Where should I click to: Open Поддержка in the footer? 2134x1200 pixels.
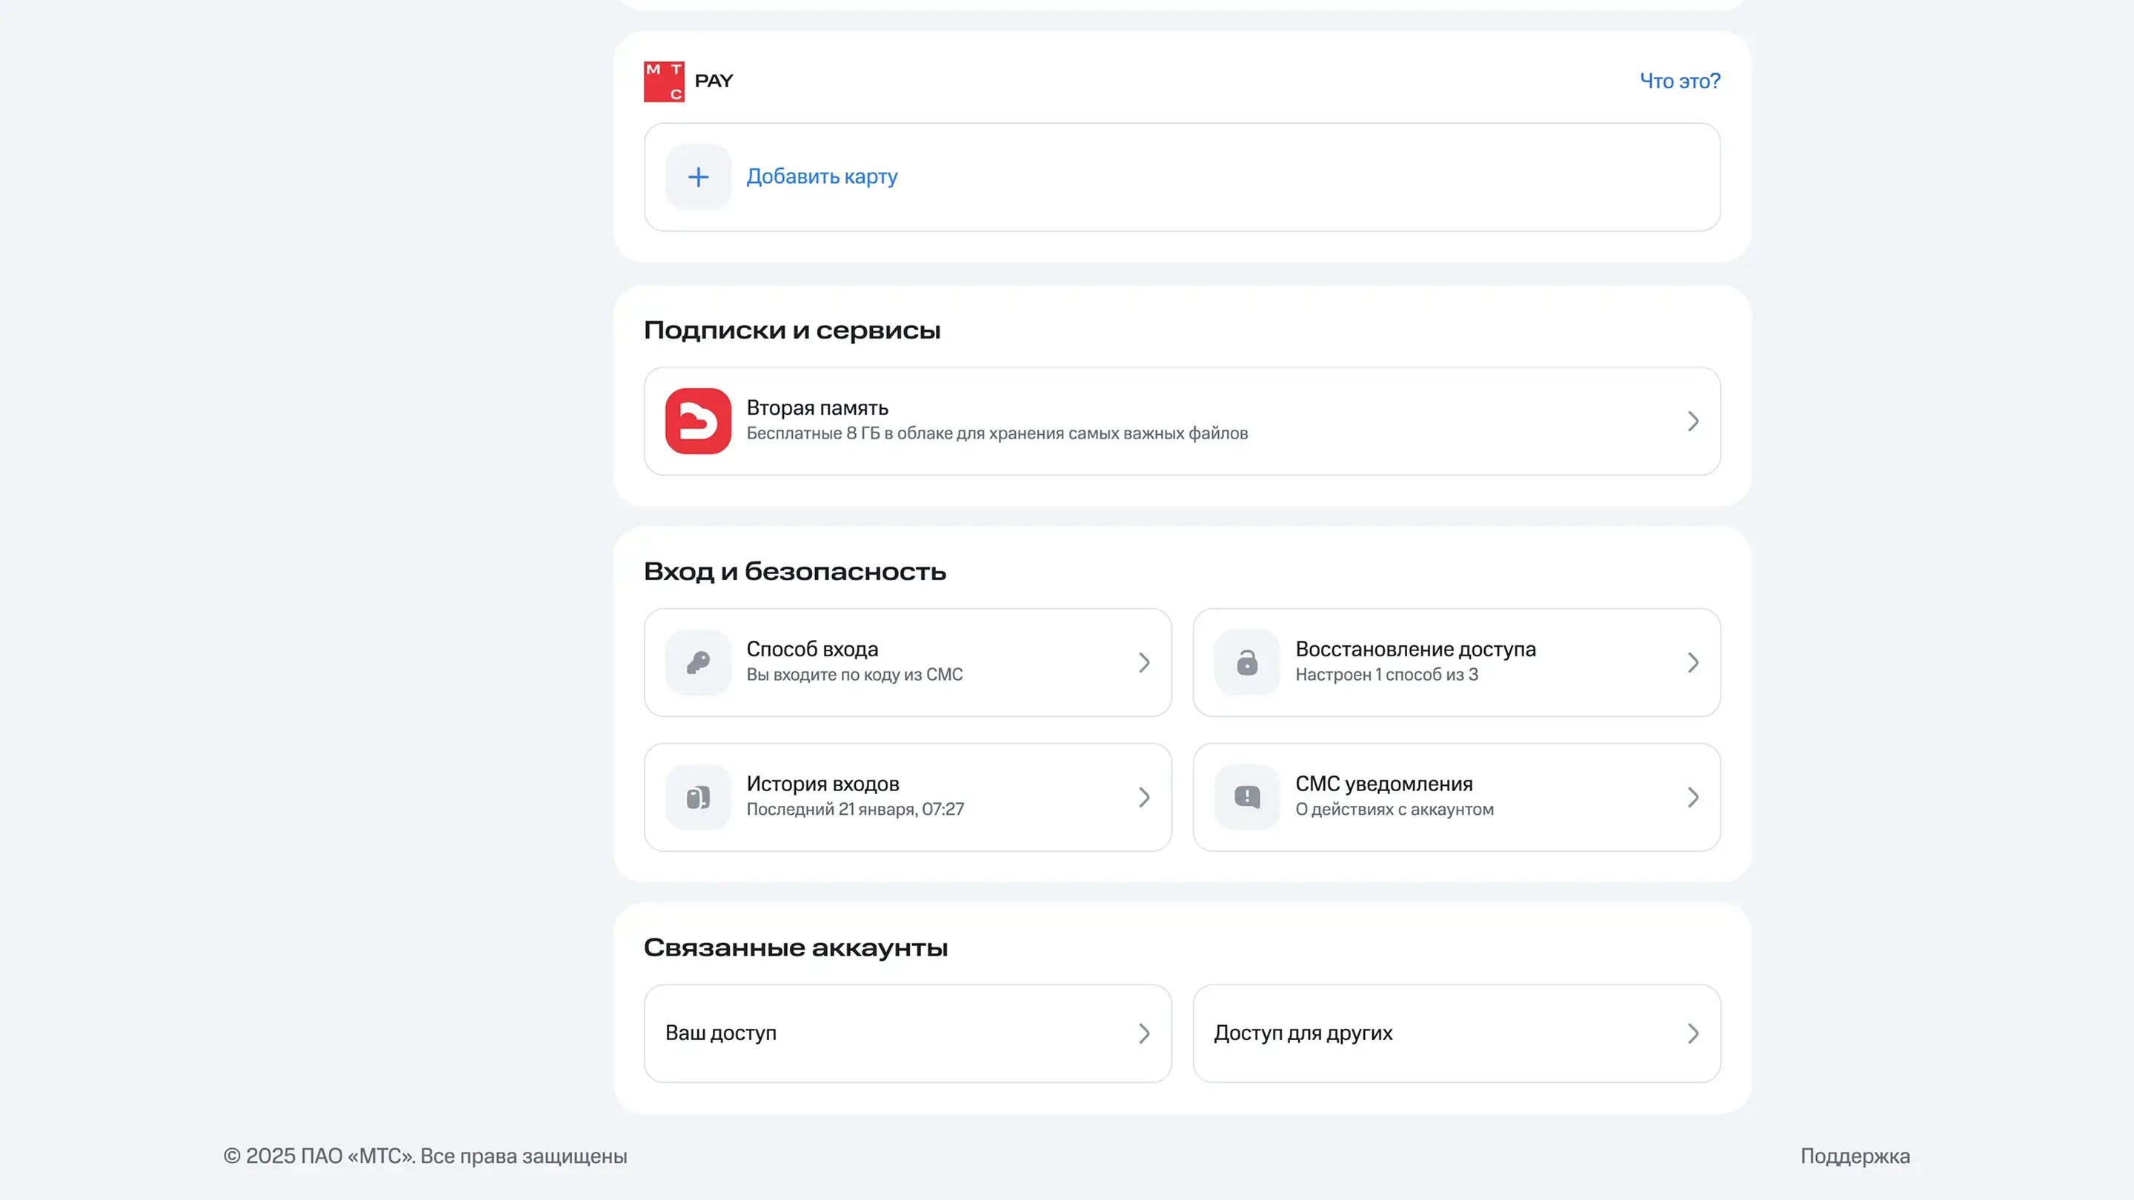point(1854,1156)
